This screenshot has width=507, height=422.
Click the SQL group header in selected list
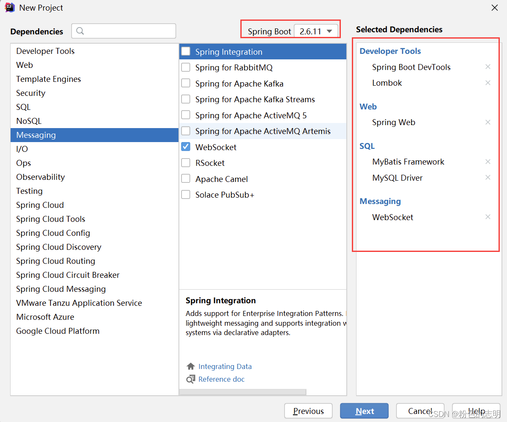(x=367, y=146)
